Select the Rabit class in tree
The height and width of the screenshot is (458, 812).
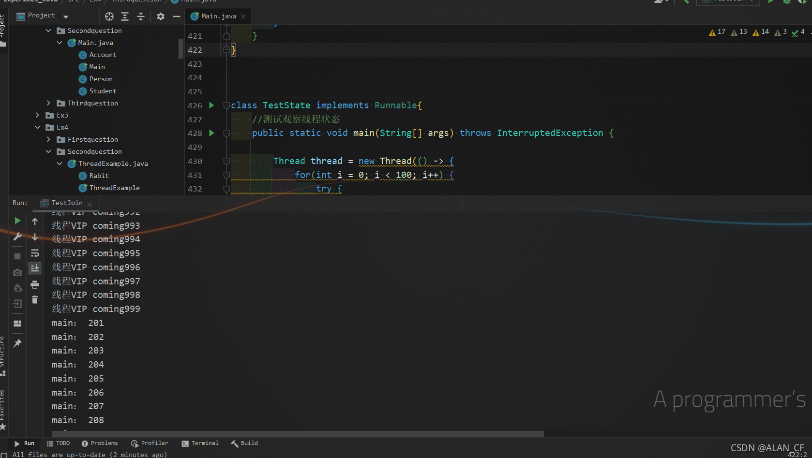click(x=94, y=176)
